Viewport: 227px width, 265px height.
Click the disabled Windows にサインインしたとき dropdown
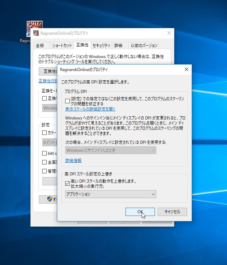coord(111,150)
